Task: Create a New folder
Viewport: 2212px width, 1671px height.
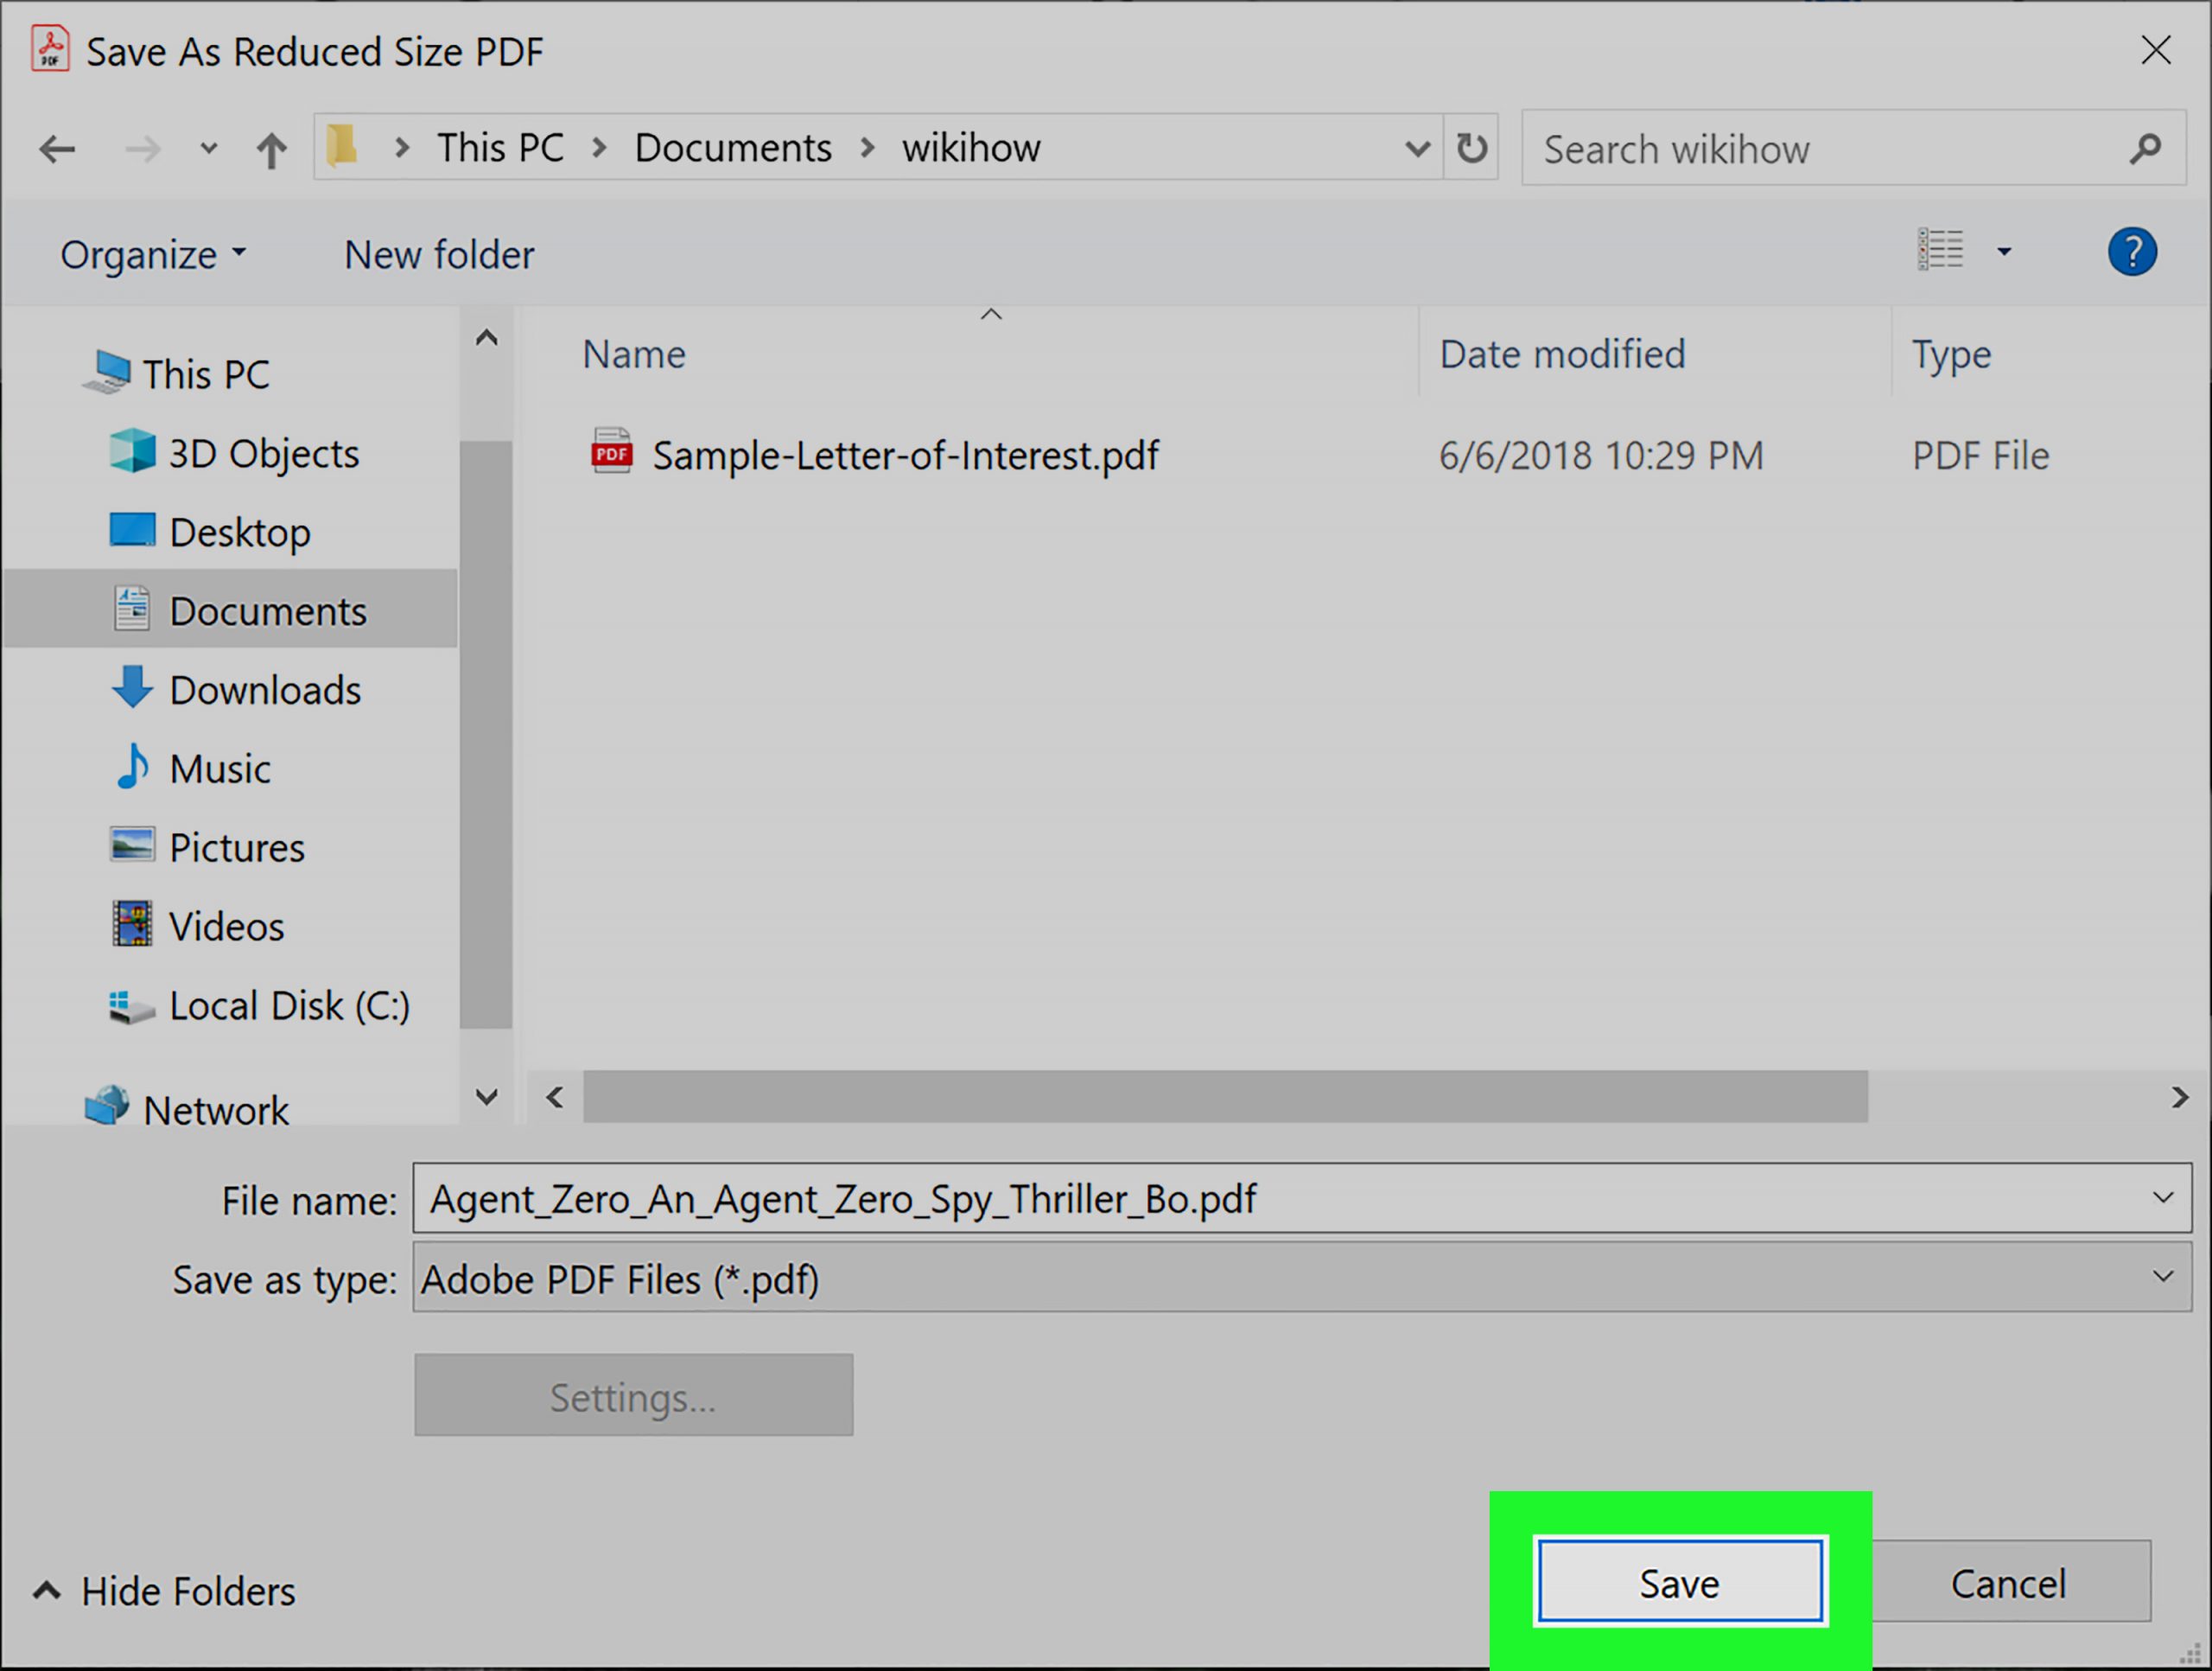Action: 439,255
